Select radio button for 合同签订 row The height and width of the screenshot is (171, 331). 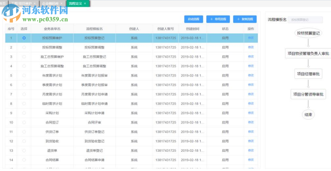(x=24, y=122)
